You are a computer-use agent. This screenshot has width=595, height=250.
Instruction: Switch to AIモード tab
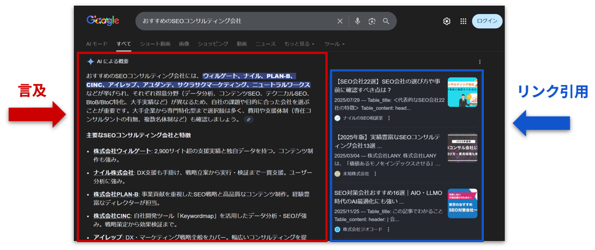(x=97, y=44)
